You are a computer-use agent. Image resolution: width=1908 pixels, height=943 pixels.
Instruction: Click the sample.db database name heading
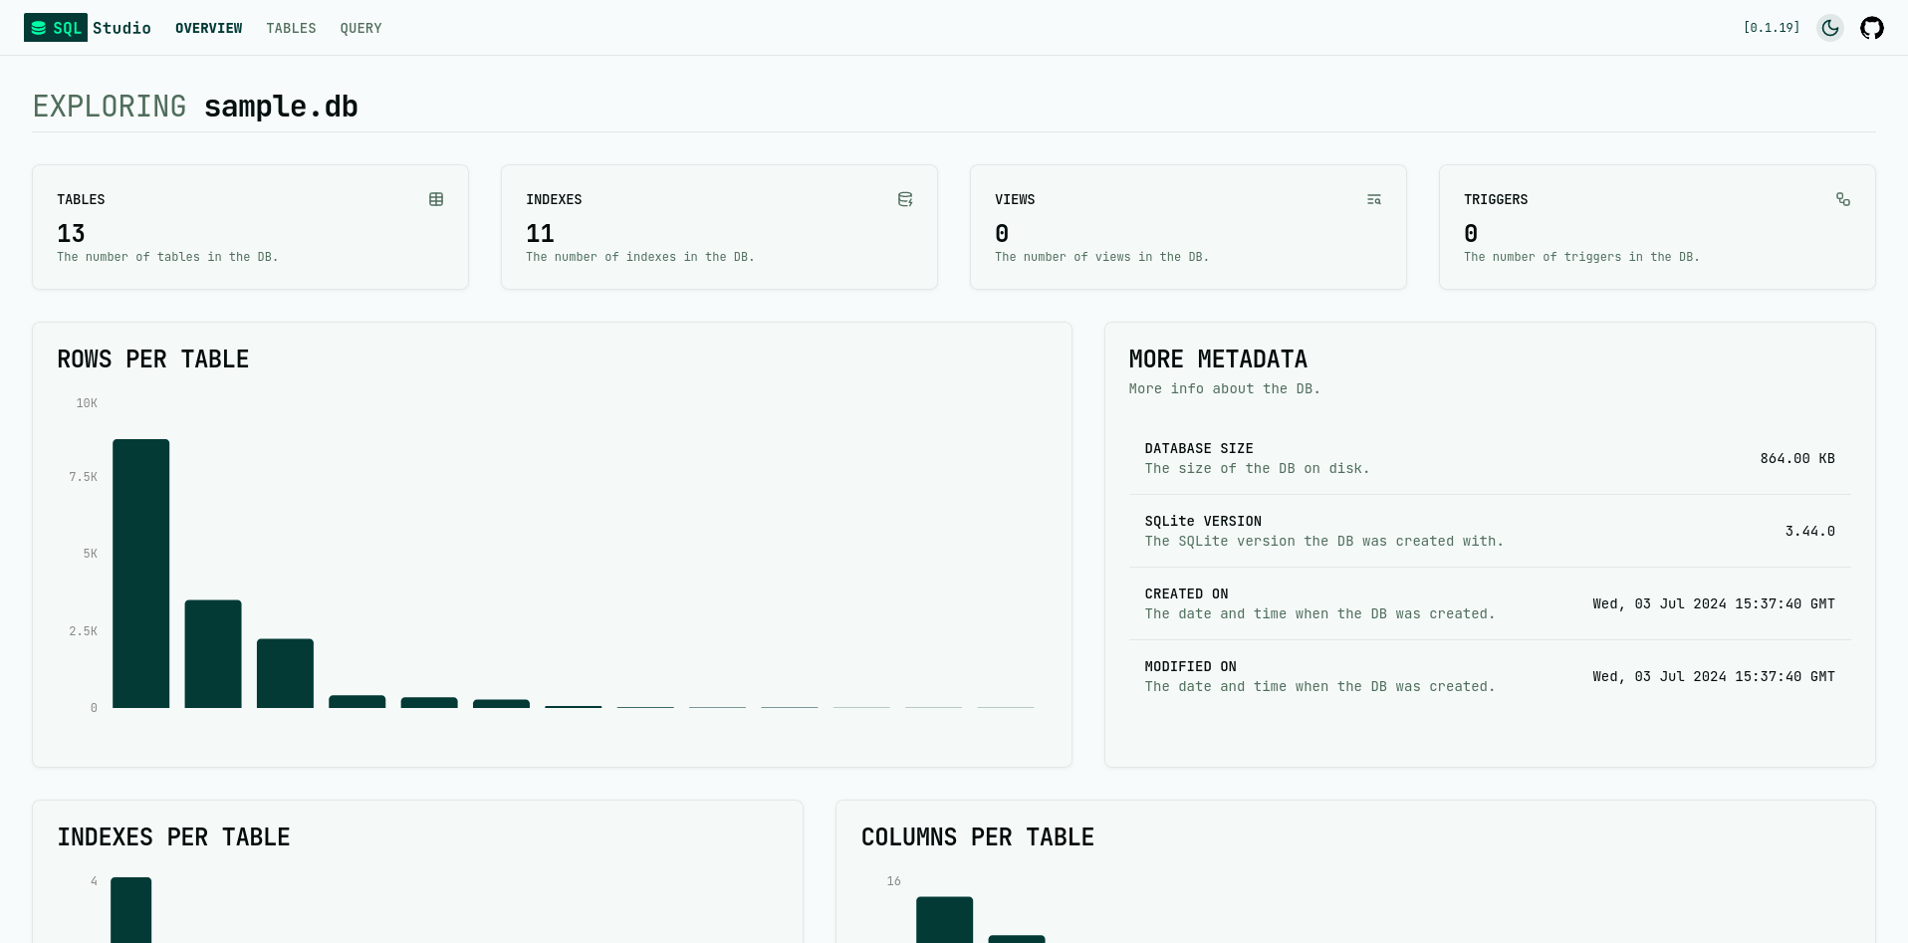(x=281, y=107)
